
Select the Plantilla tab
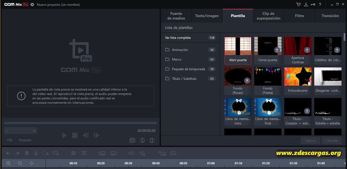238,16
